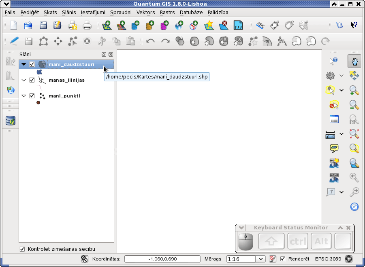Viewport: 365px width, 267px height.
Task: Open the Measure tool dropdown arrow
Action: coord(341,134)
